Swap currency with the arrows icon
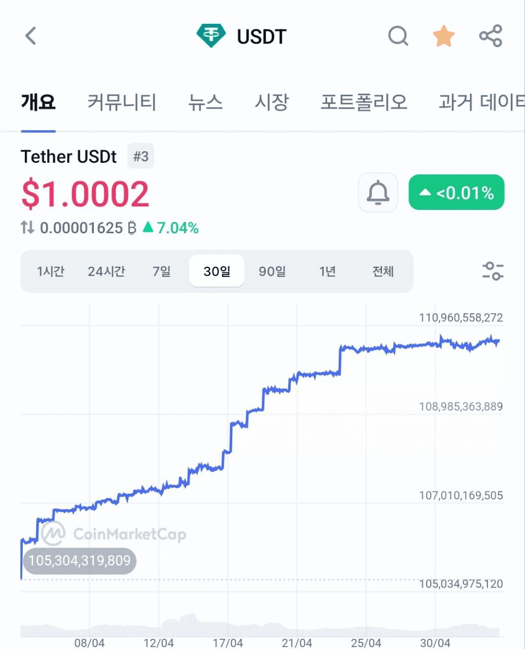 coord(27,228)
